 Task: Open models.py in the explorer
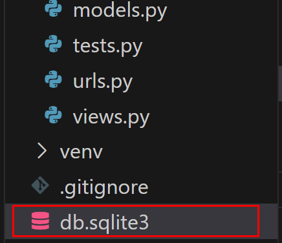click(x=120, y=11)
